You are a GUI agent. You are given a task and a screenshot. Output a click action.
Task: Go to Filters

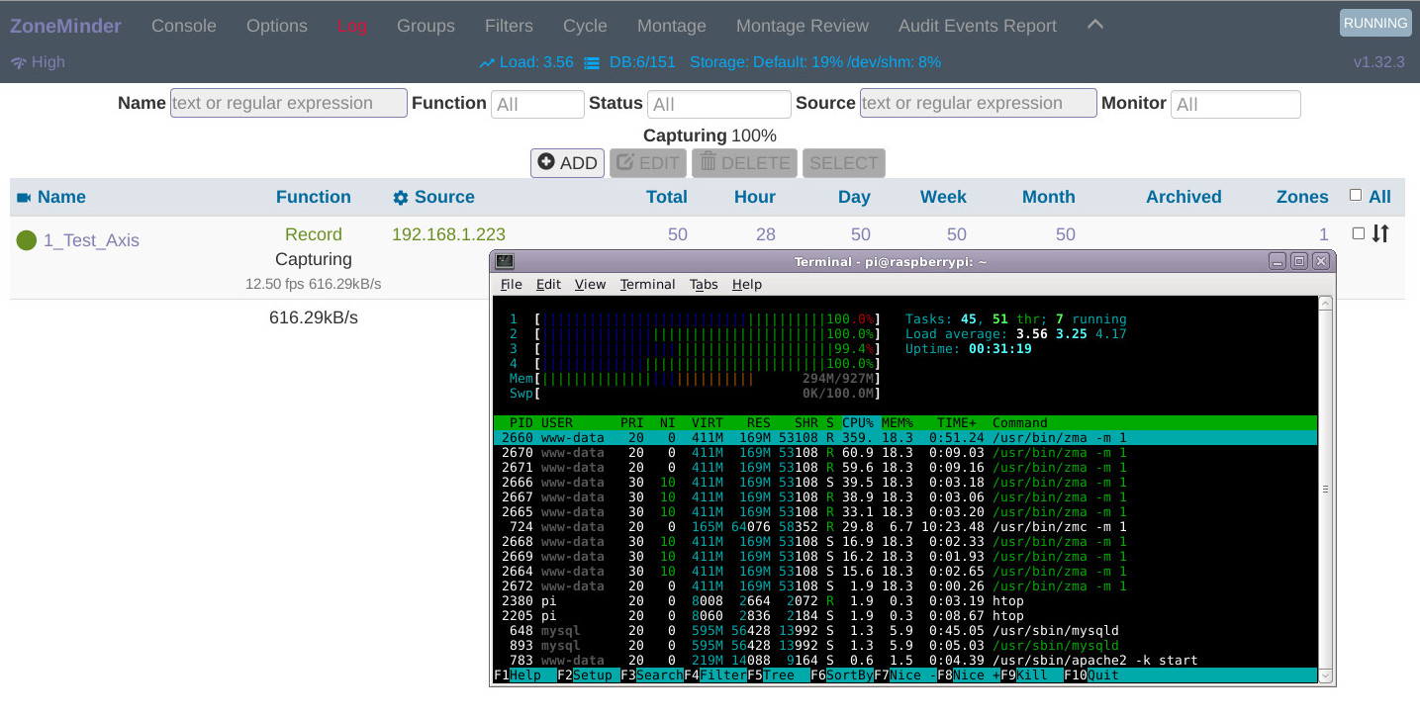509,26
